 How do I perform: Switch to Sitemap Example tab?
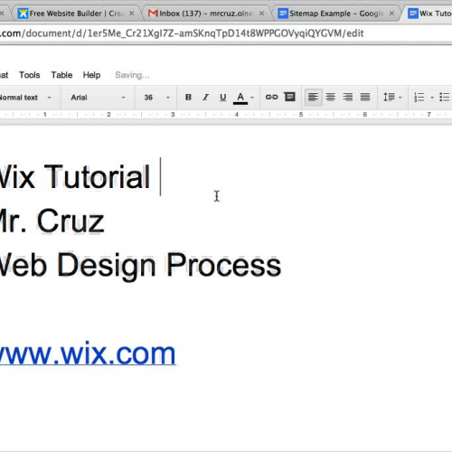click(x=336, y=14)
